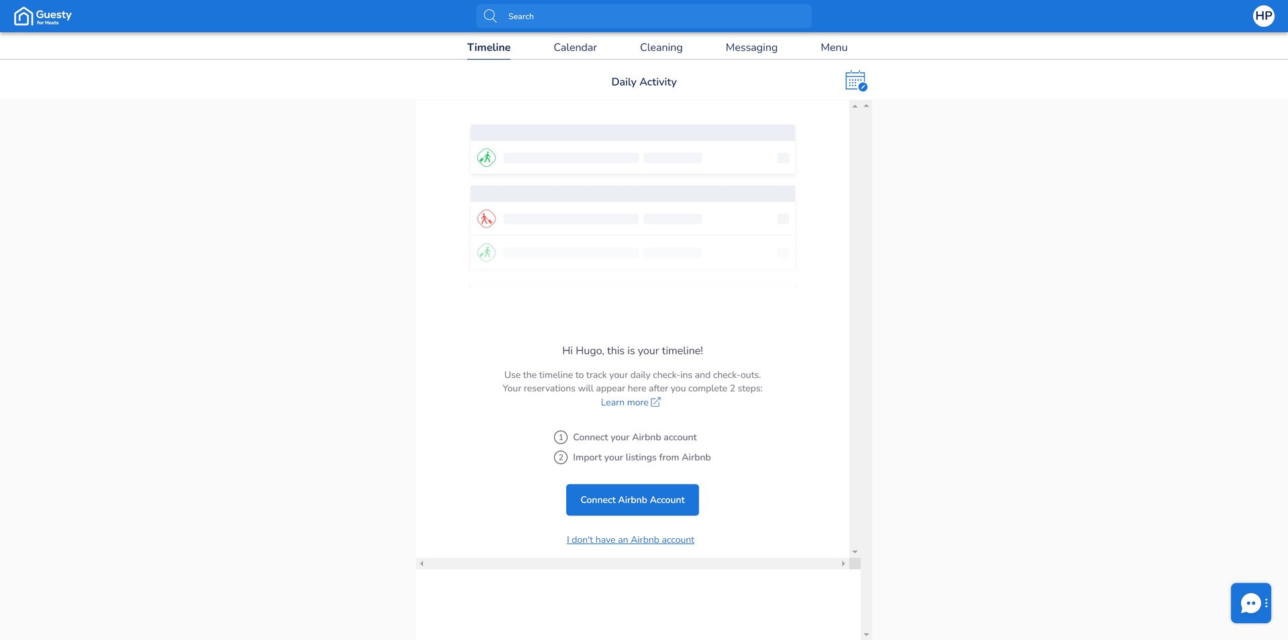Click the search magnifier icon
Image resolution: width=1288 pixels, height=640 pixels.
click(x=490, y=16)
